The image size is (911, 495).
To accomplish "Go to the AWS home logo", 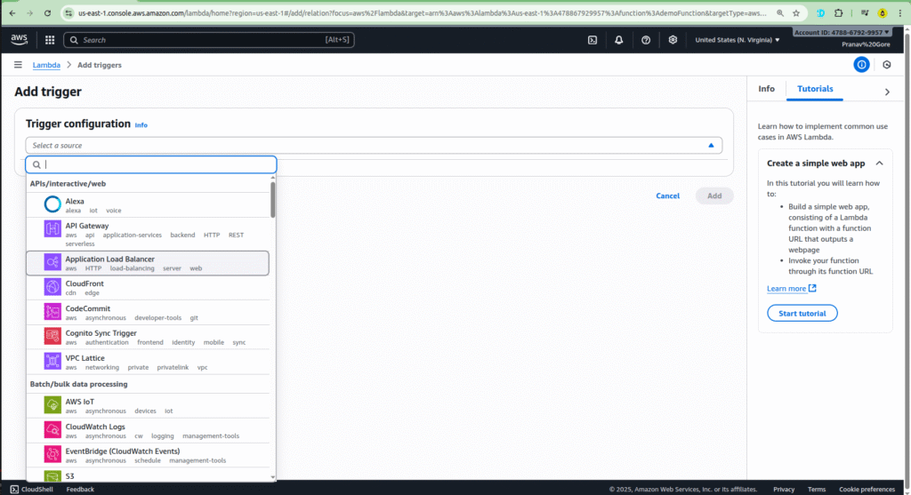I will click(20, 39).
